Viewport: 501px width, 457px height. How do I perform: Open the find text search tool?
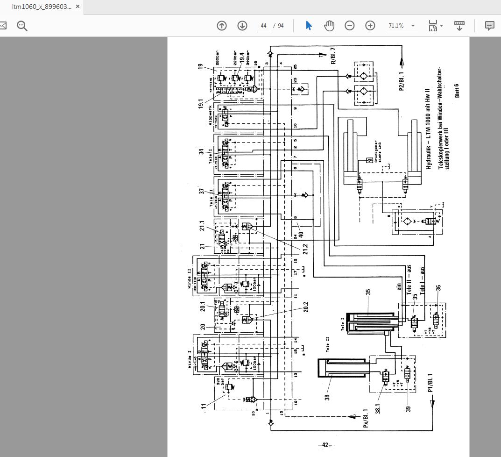22,26
